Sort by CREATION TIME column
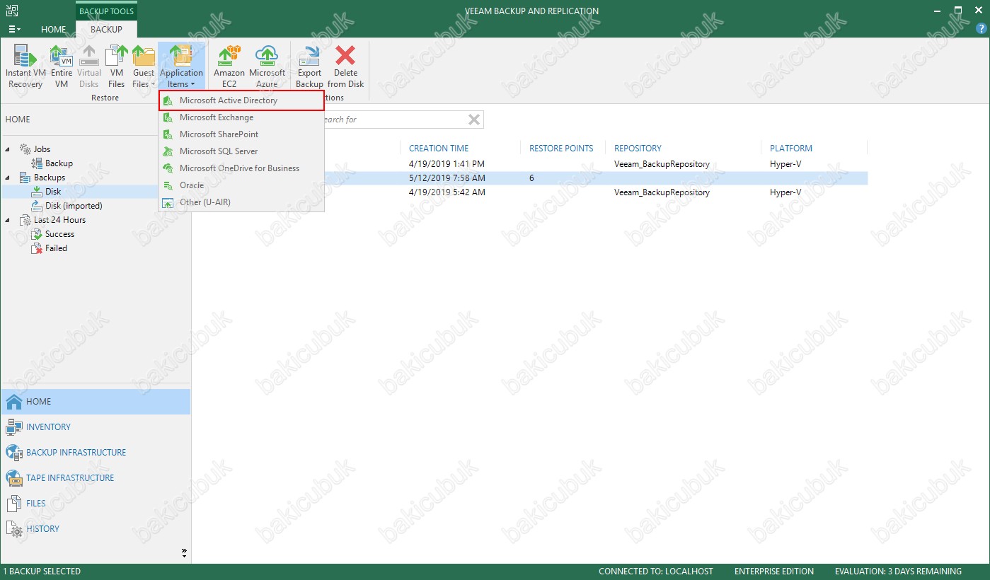 [x=439, y=149]
